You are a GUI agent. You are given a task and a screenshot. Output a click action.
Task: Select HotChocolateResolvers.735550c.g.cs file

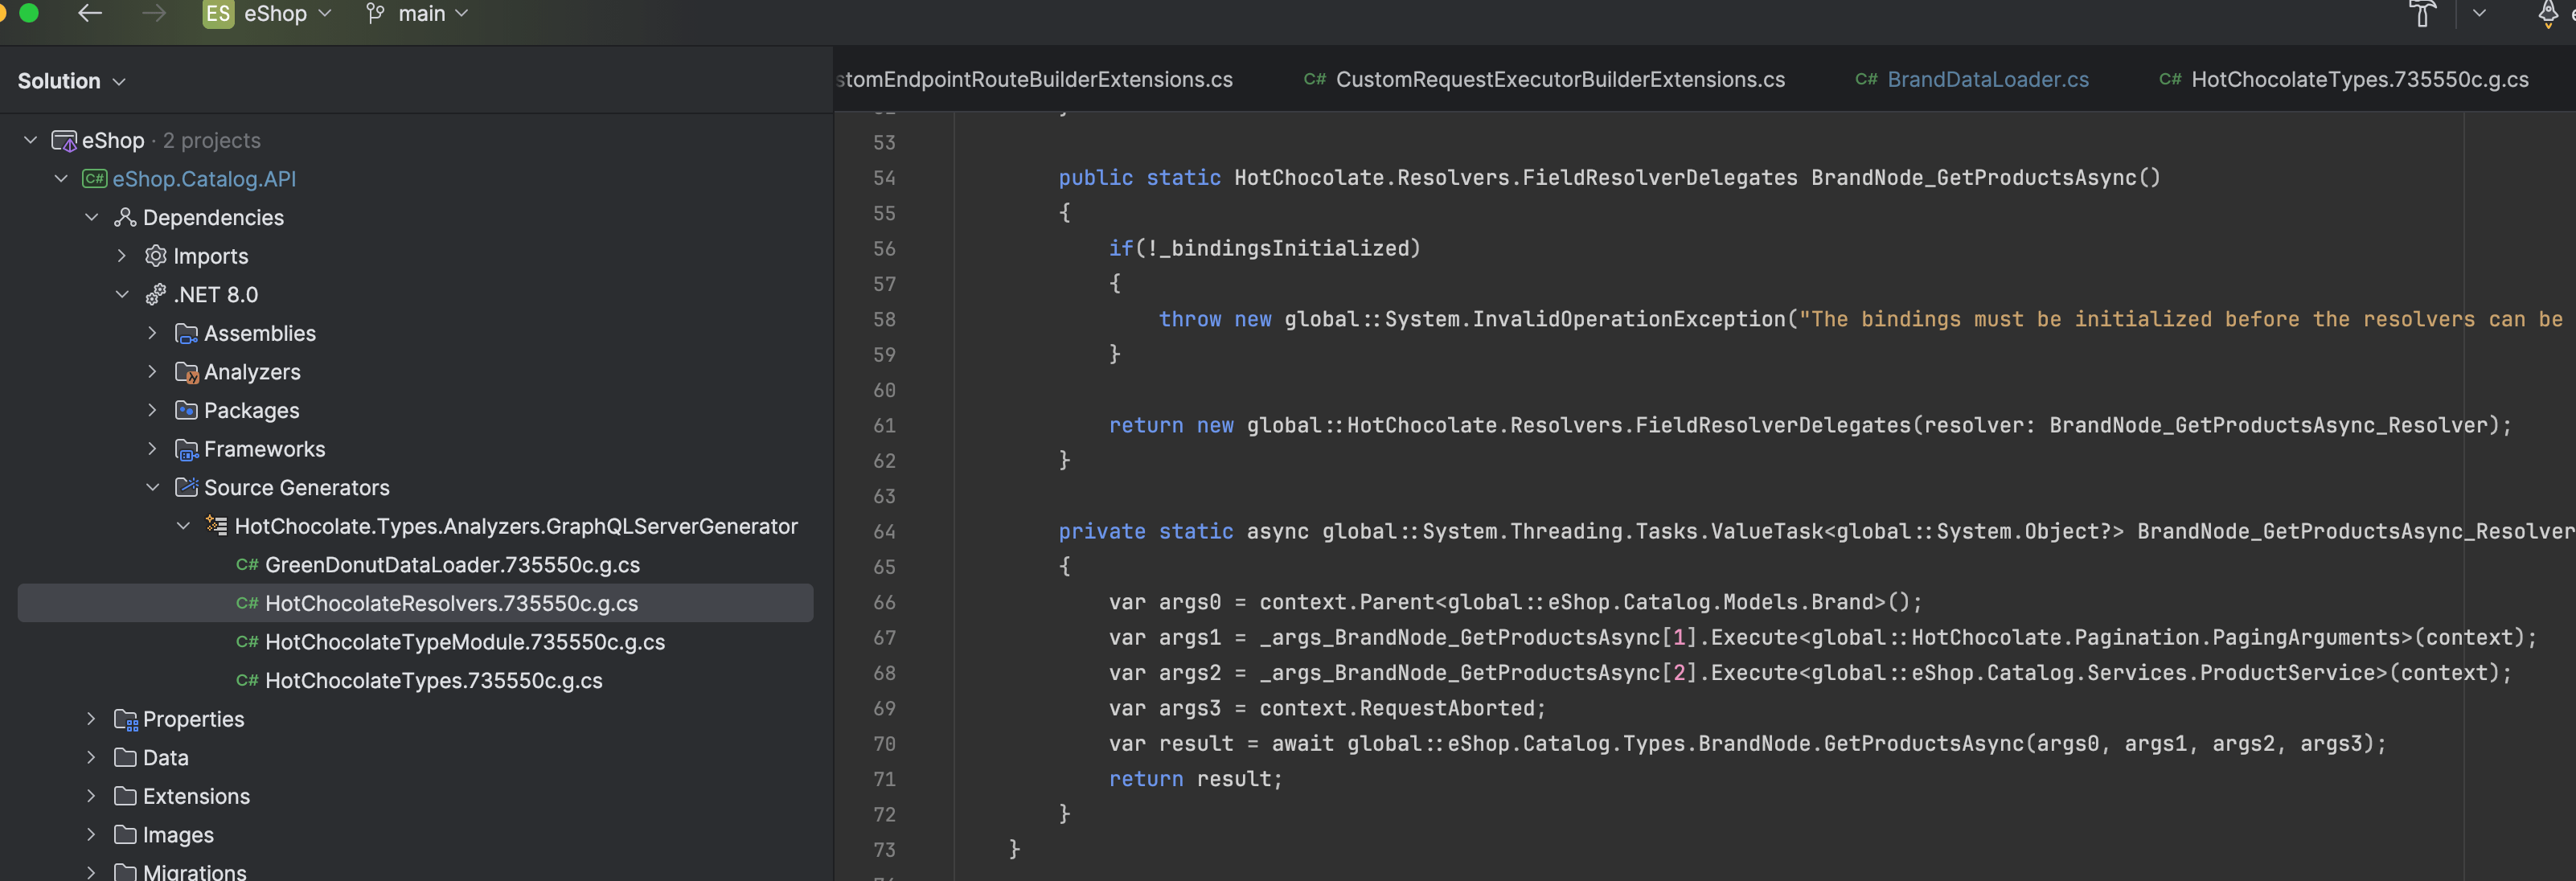(x=415, y=603)
